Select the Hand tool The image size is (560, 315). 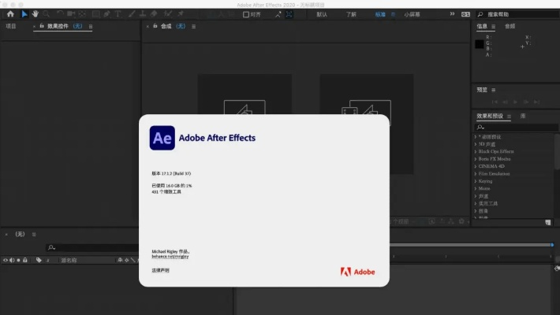(x=35, y=14)
